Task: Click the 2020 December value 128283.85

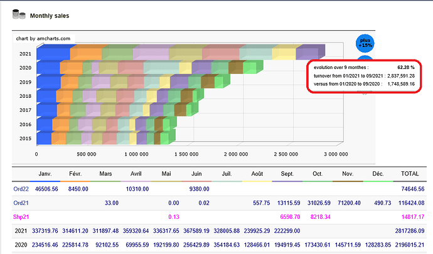Action: [378, 245]
